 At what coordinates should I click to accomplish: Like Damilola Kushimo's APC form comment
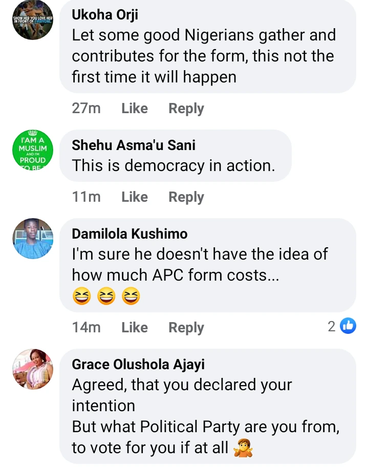[x=135, y=328]
